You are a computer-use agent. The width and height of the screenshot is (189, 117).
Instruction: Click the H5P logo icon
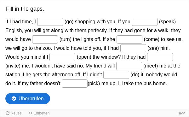tap(181, 113)
